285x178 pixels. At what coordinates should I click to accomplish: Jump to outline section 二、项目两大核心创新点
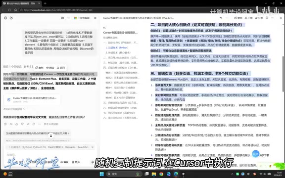[x=121, y=57]
